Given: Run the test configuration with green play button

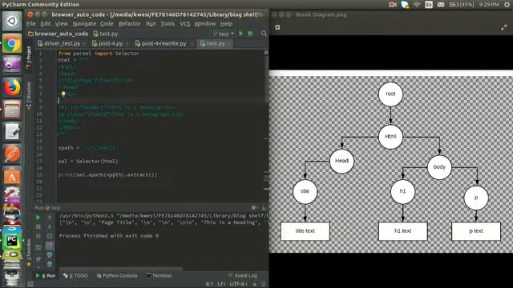Looking at the screenshot, I should (241, 34).
